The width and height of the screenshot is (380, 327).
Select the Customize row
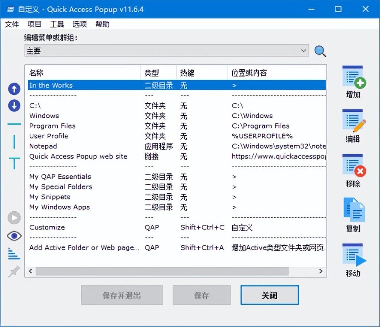177,227
